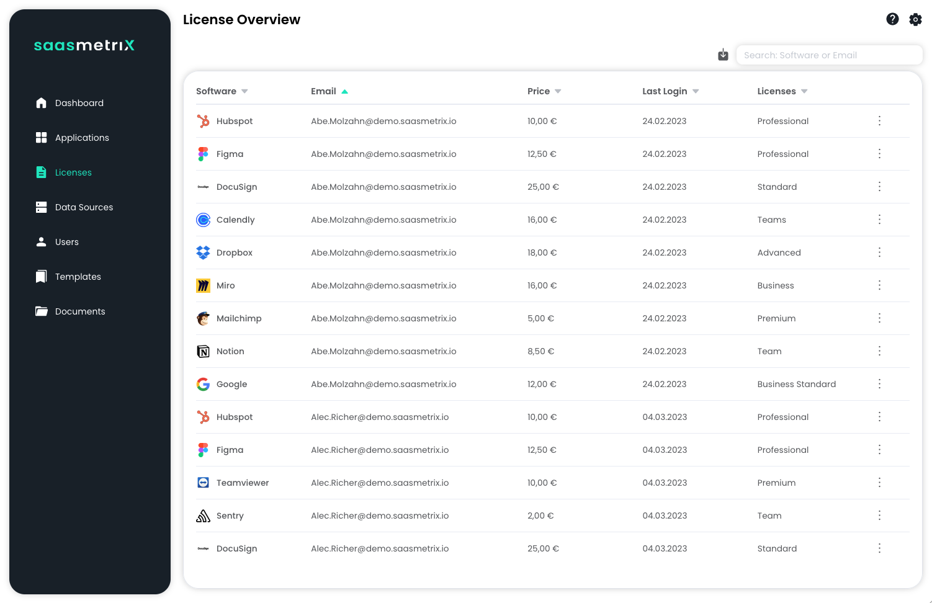The height and width of the screenshot is (603, 932).
Task: Open the actions menu for the Google row
Action: click(879, 384)
